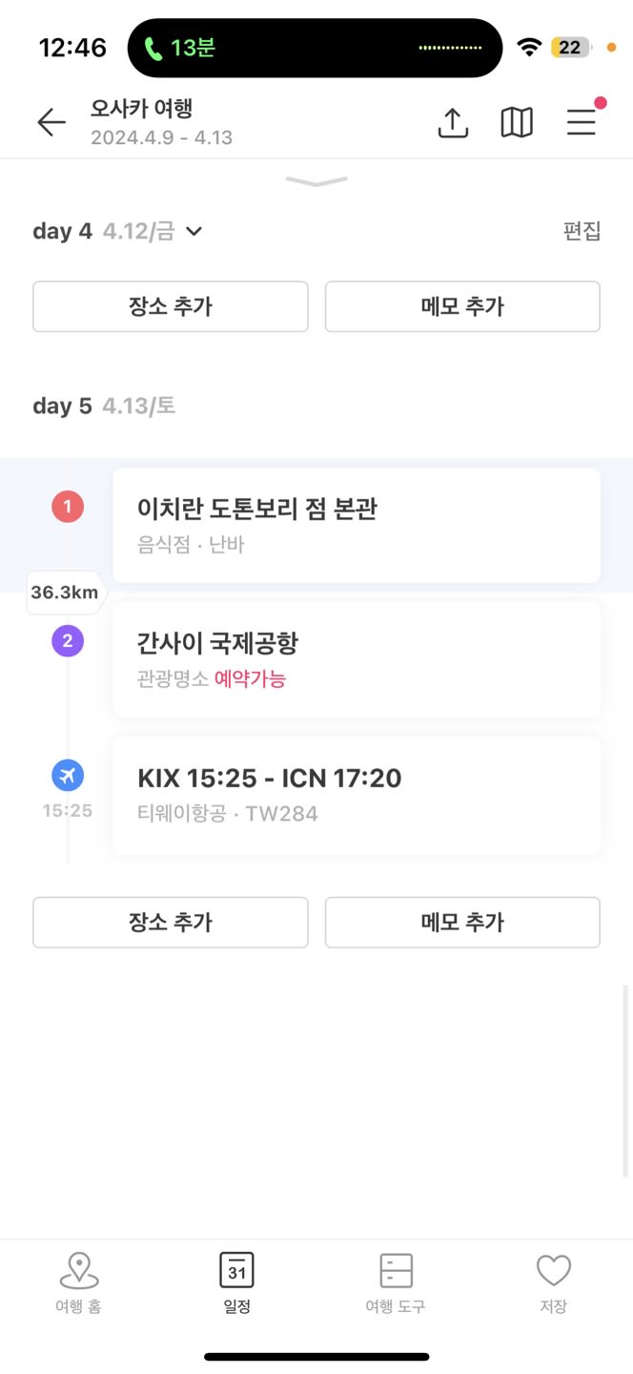Open the hamburger menu with red dot
The width and height of the screenshot is (633, 1374).
pos(582,122)
